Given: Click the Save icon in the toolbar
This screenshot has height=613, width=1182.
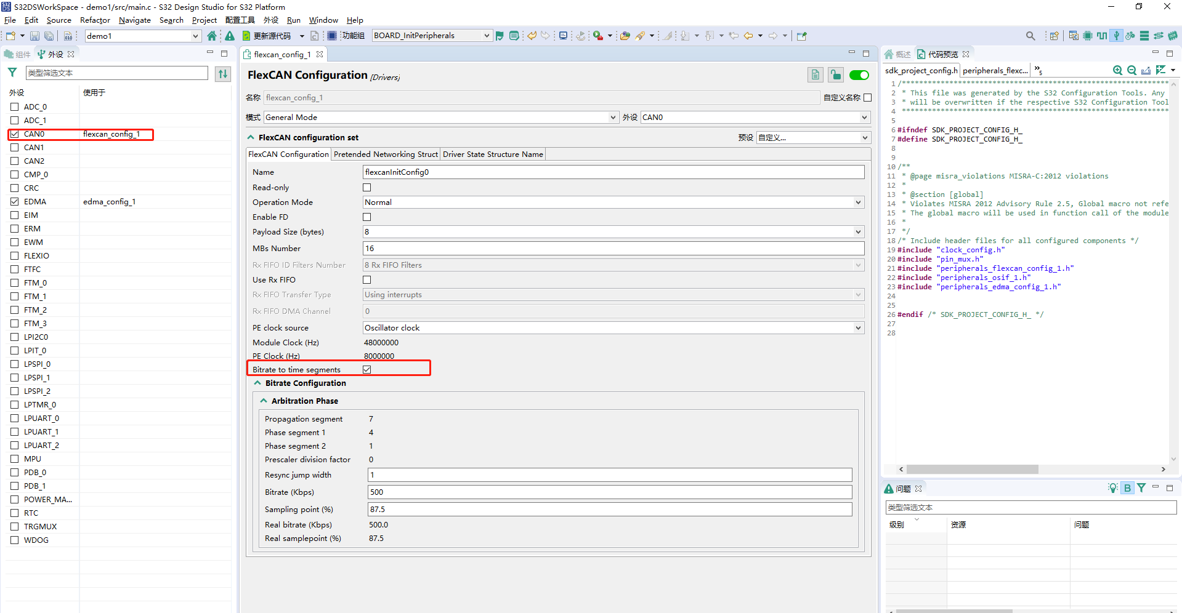Looking at the screenshot, I should click(x=34, y=36).
